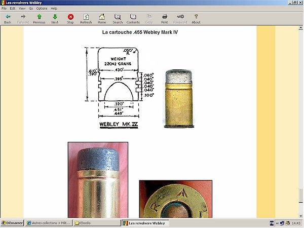
Task: Open the Edit menu
Action: pos(13,8)
